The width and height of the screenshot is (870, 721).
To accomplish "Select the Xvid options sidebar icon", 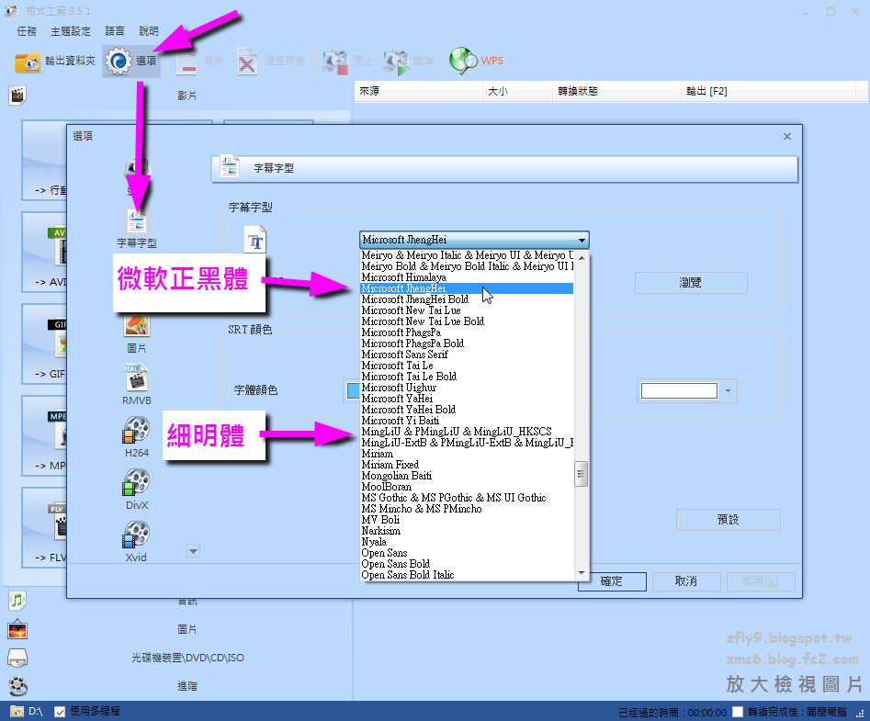I will [137, 535].
